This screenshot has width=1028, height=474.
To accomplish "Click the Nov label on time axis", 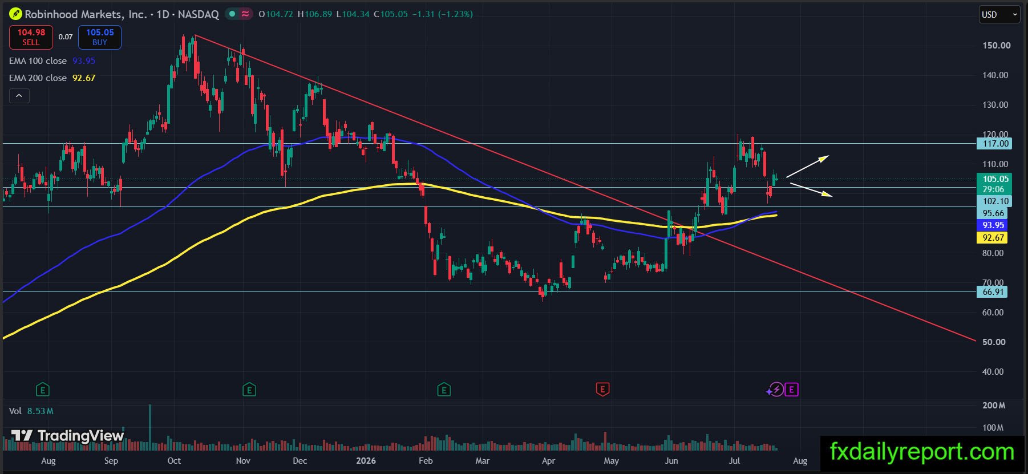I will (x=243, y=461).
